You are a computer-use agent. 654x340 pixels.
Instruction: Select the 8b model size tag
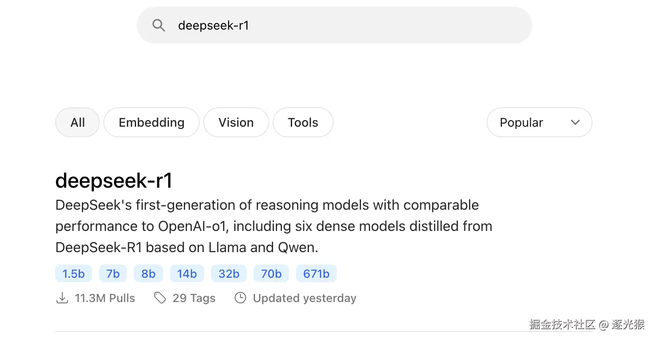(x=148, y=274)
